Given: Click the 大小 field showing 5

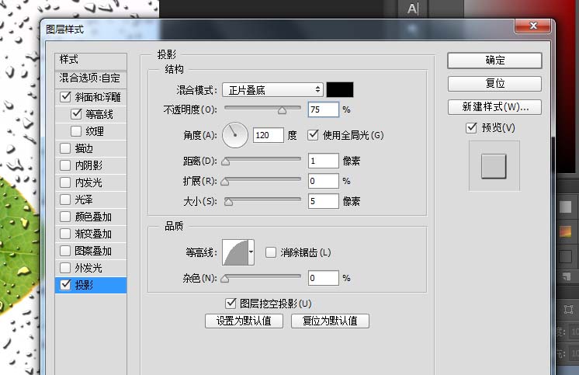Looking at the screenshot, I should [323, 201].
